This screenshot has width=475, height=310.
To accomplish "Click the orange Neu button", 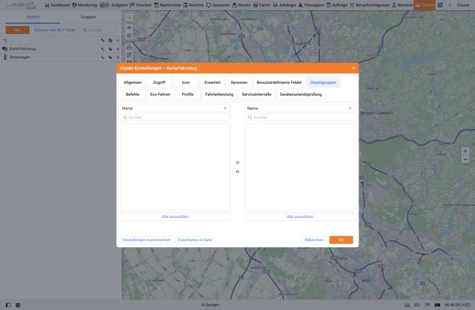I will [18, 30].
